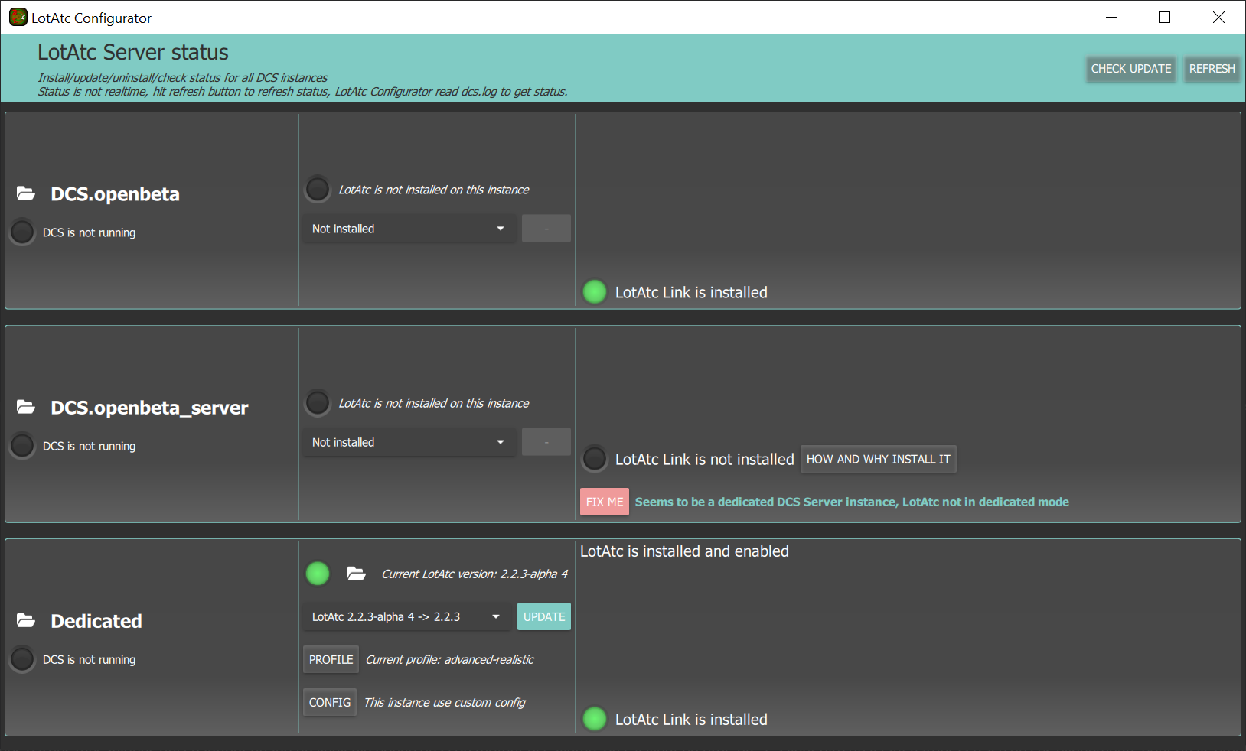The width and height of the screenshot is (1246, 751).
Task: Open the DCS.openbeta_server folder icon
Action: [26, 407]
